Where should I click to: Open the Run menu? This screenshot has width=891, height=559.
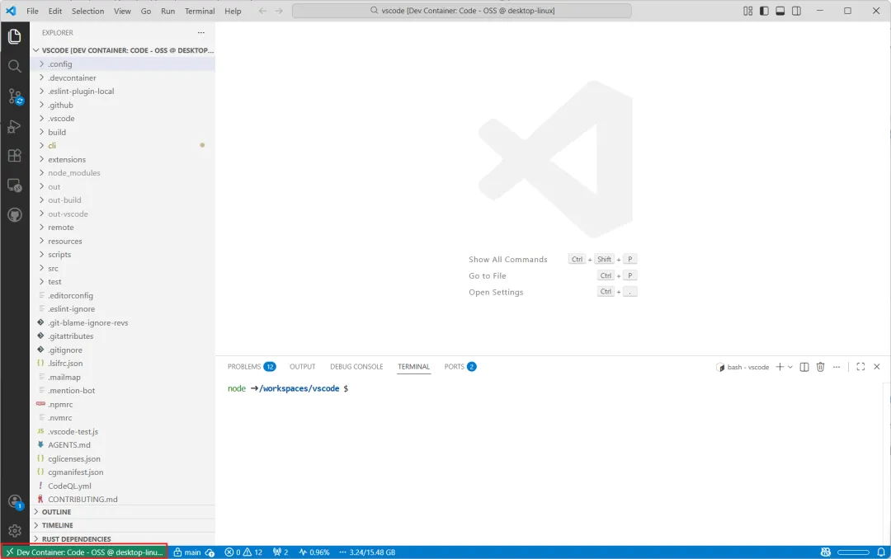[167, 11]
